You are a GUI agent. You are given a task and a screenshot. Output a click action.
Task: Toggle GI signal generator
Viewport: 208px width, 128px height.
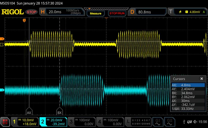(158, 122)
